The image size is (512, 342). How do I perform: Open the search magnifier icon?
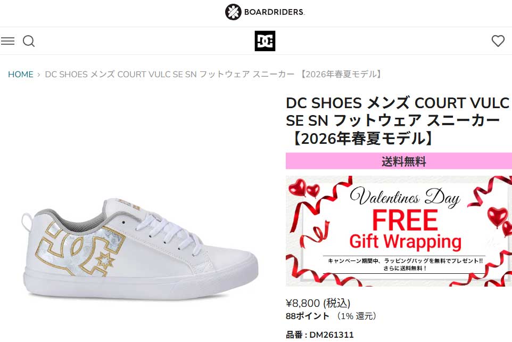pyautogui.click(x=28, y=41)
